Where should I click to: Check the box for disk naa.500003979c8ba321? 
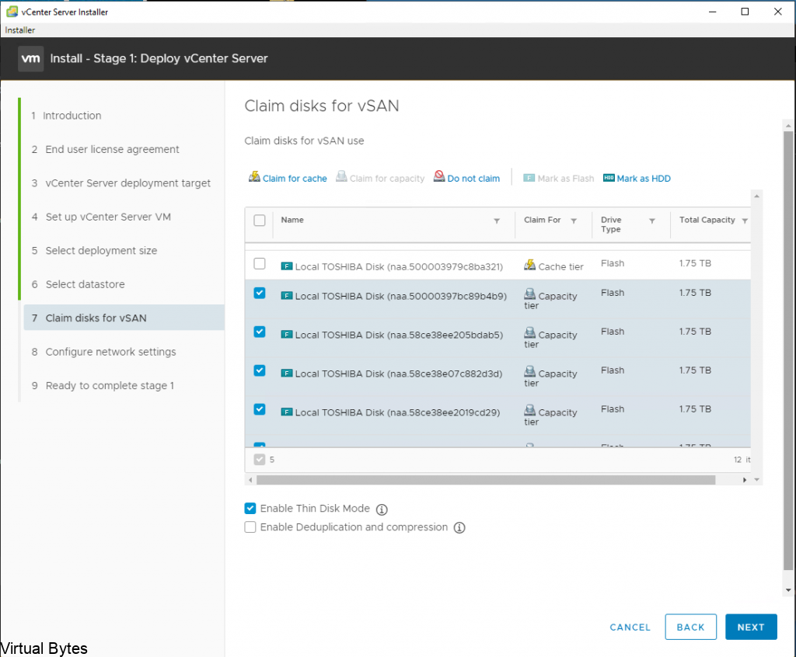260,264
